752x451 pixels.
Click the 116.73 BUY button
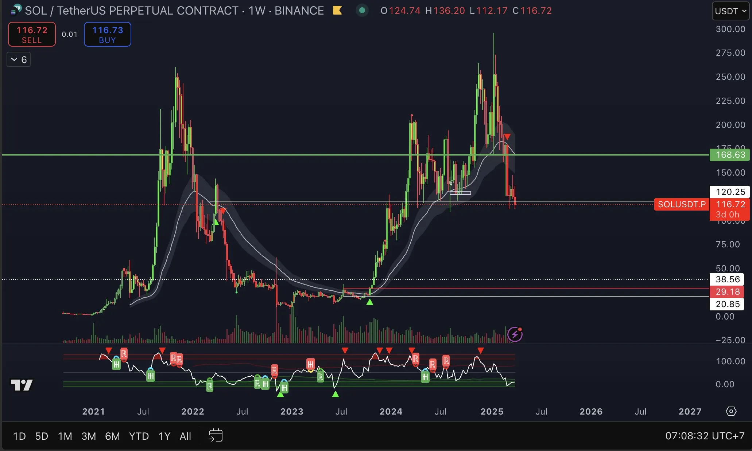pyautogui.click(x=107, y=34)
